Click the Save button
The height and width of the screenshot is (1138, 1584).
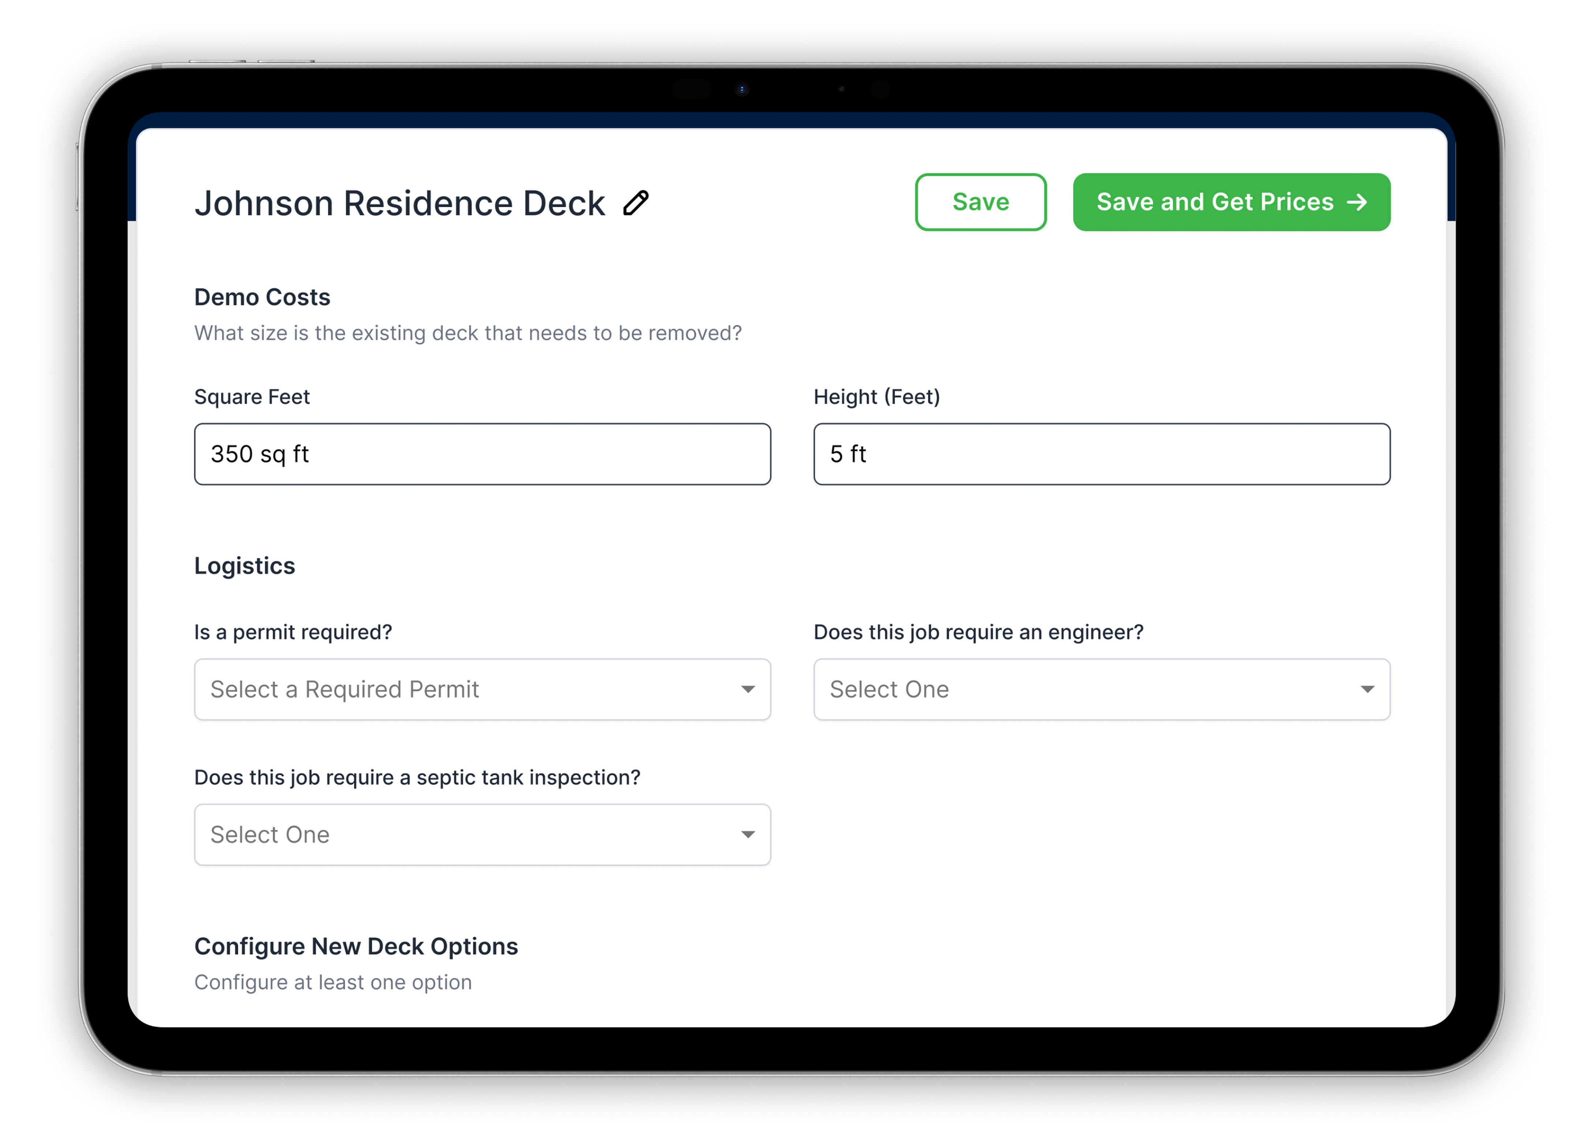(x=980, y=202)
